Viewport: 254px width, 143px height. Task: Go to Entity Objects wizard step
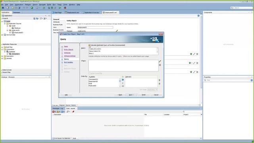click(69, 50)
